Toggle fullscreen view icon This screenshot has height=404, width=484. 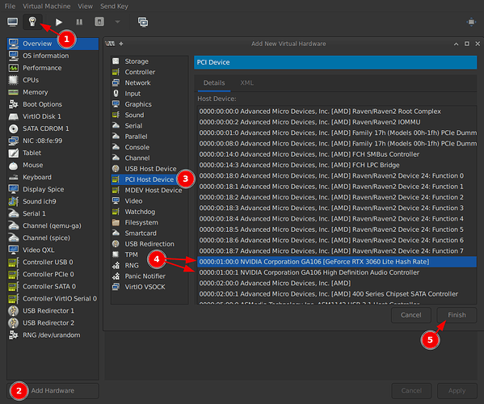pos(471,22)
